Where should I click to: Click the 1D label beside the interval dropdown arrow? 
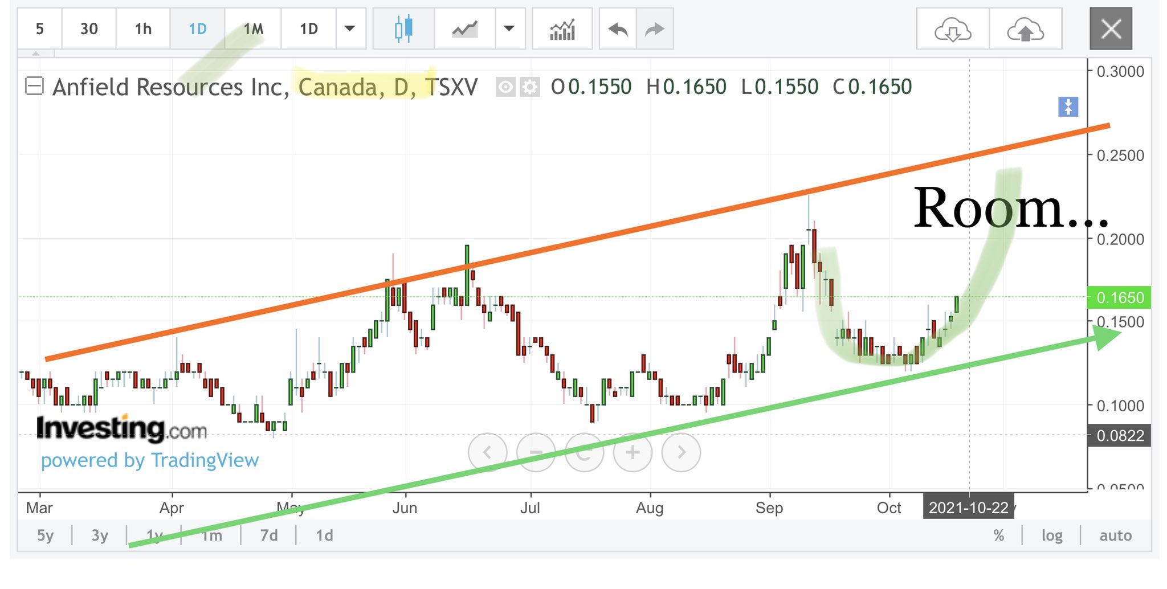coord(309,28)
